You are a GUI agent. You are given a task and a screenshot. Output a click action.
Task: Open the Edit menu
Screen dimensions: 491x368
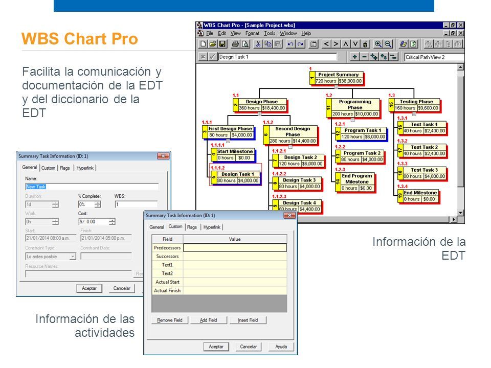point(222,33)
